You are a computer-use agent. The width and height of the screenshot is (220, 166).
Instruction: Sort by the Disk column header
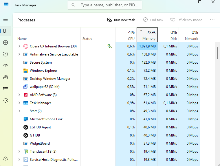pyautogui.click(x=168, y=35)
